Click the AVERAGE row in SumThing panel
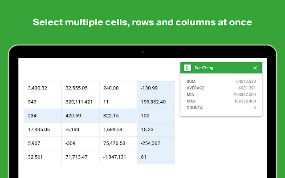285x178 pixels. point(221,88)
